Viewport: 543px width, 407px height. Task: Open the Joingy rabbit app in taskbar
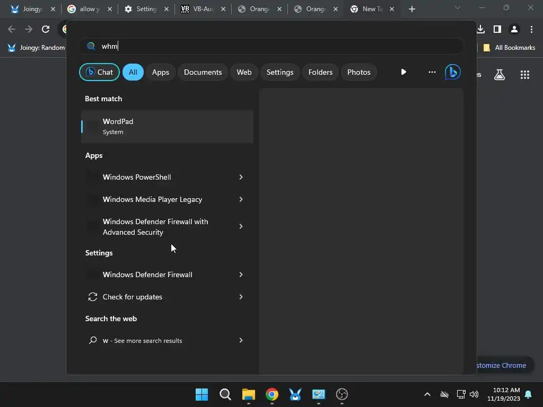pos(295,394)
